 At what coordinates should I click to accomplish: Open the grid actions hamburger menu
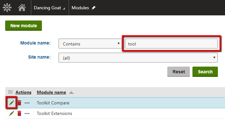[10, 92]
